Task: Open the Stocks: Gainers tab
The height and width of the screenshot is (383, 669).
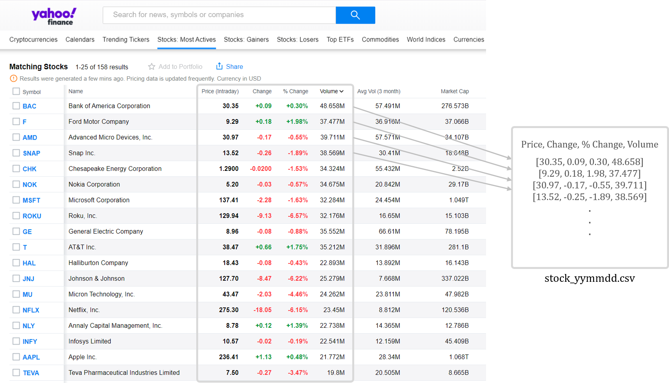Action: tap(246, 40)
